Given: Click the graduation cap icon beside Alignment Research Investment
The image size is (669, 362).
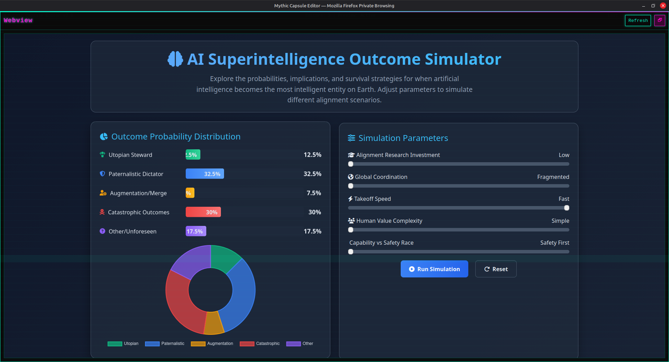Looking at the screenshot, I should 351,155.
